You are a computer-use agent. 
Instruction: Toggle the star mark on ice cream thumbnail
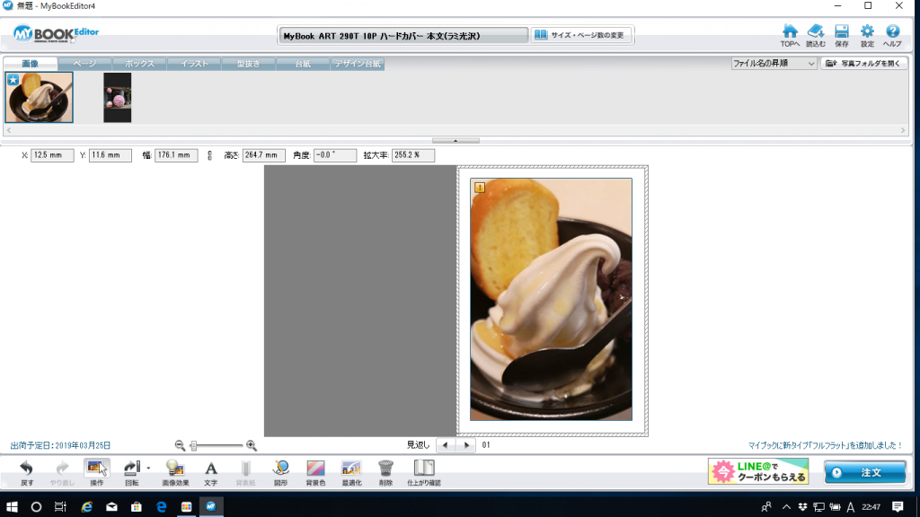pos(13,80)
